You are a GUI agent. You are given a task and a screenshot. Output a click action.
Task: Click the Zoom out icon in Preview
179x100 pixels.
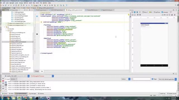click(x=162, y=15)
